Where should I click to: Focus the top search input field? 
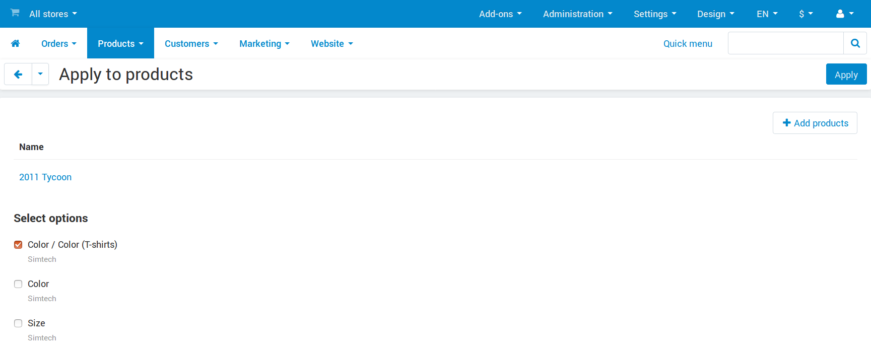(x=786, y=43)
